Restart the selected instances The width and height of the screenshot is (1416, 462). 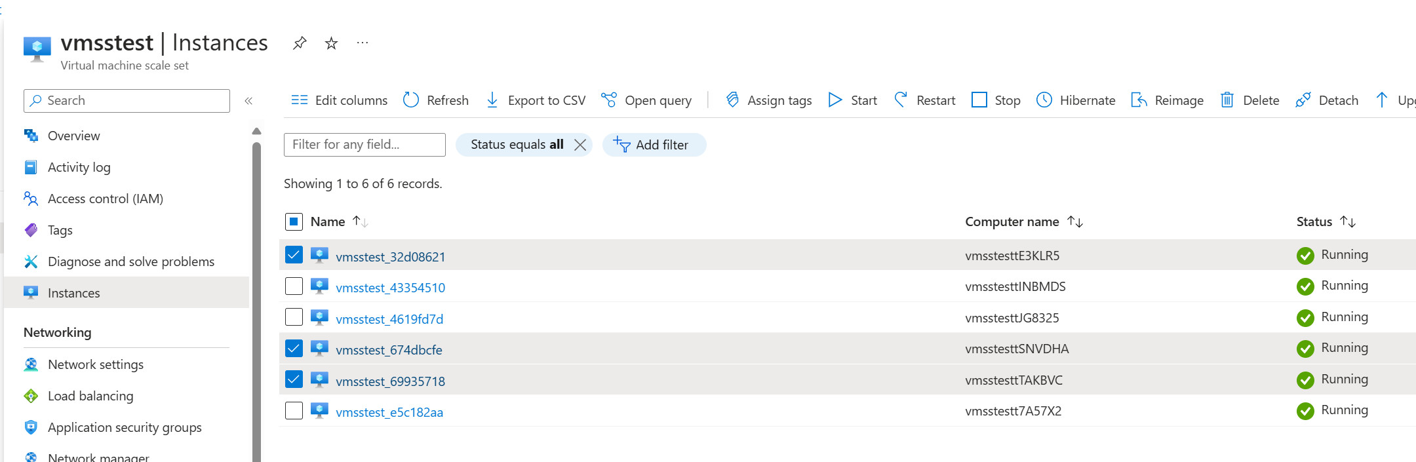click(x=926, y=100)
